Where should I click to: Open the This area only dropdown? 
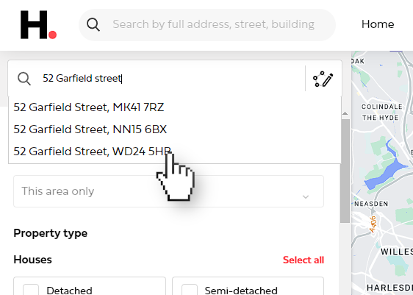(168, 191)
